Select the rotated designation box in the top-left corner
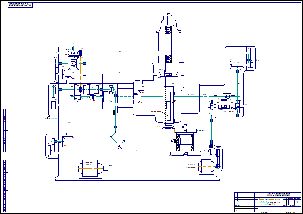303x214 pixels. 20,5
